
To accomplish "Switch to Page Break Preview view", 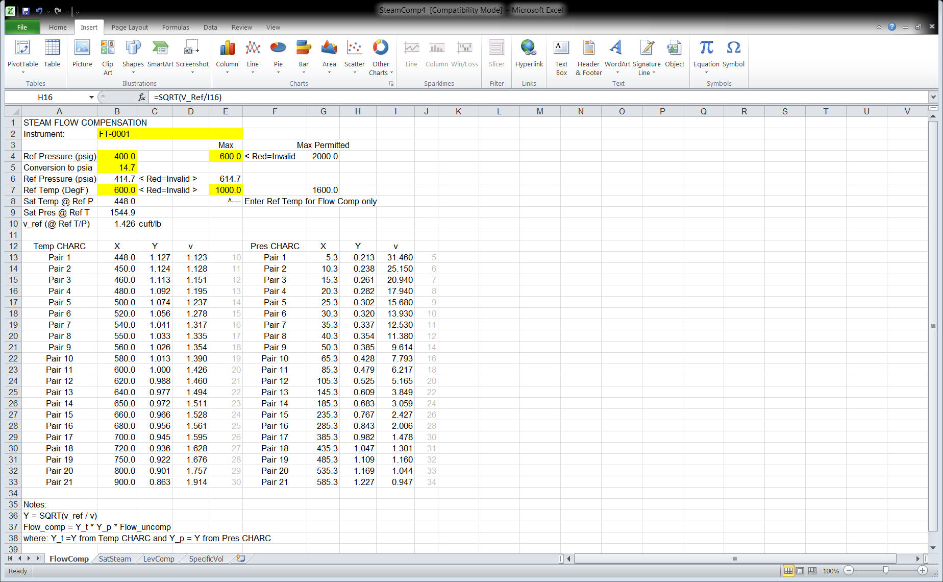I will pyautogui.click(x=812, y=571).
